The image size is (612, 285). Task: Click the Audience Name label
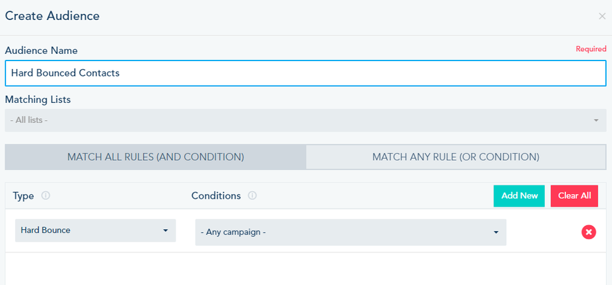[41, 50]
